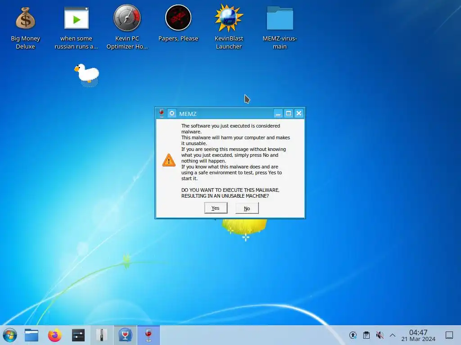
Task: Open the clock showing 04:47
Action: (418, 335)
